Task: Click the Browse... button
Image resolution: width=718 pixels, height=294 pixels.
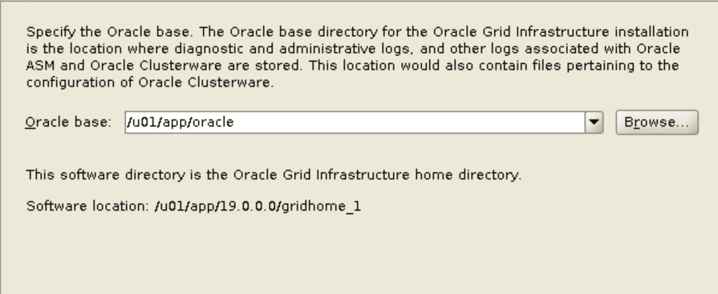Action: tap(657, 122)
